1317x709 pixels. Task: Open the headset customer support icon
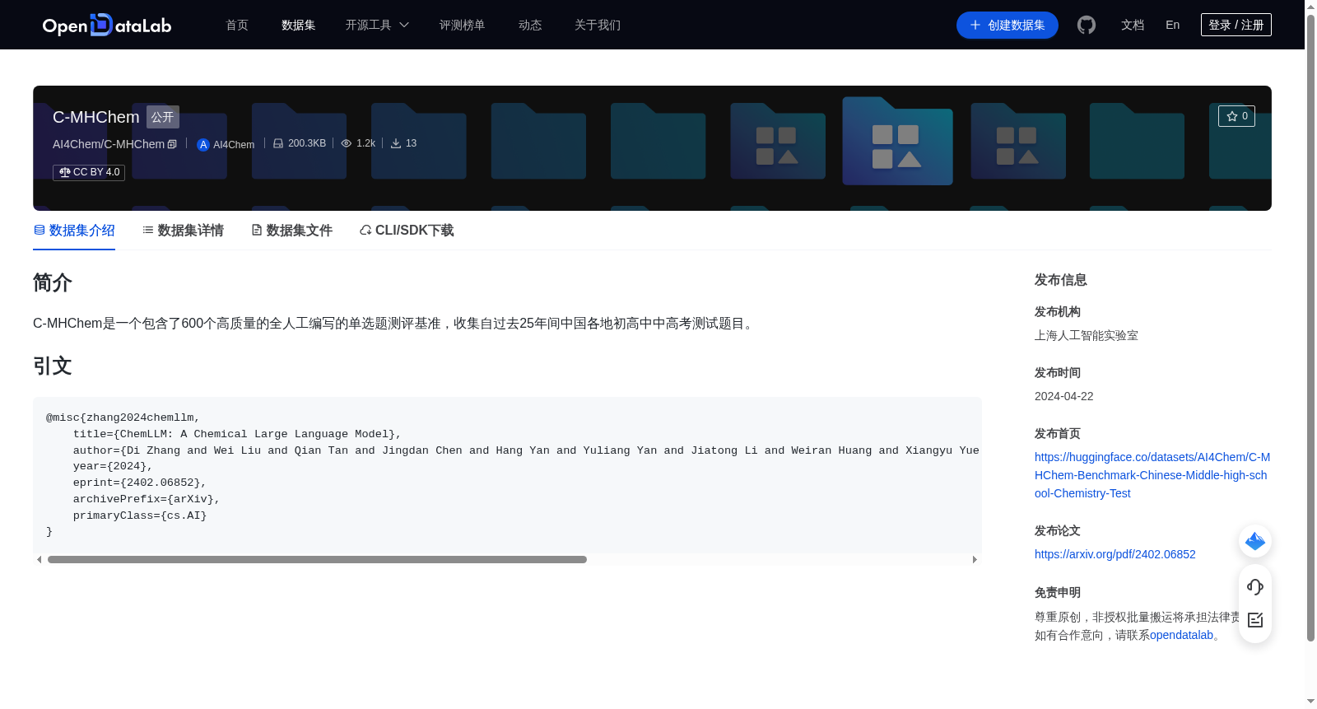coord(1255,587)
